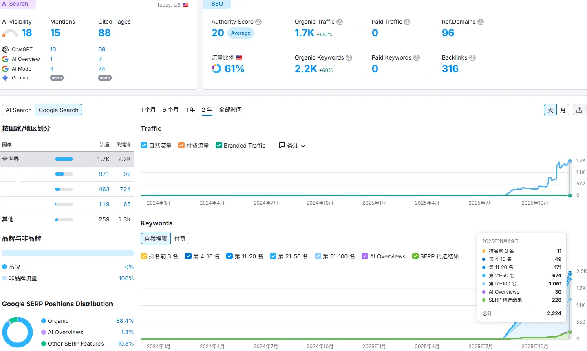The image size is (587, 351).
Task: Click the US flag next to Today
Action: (185, 5)
